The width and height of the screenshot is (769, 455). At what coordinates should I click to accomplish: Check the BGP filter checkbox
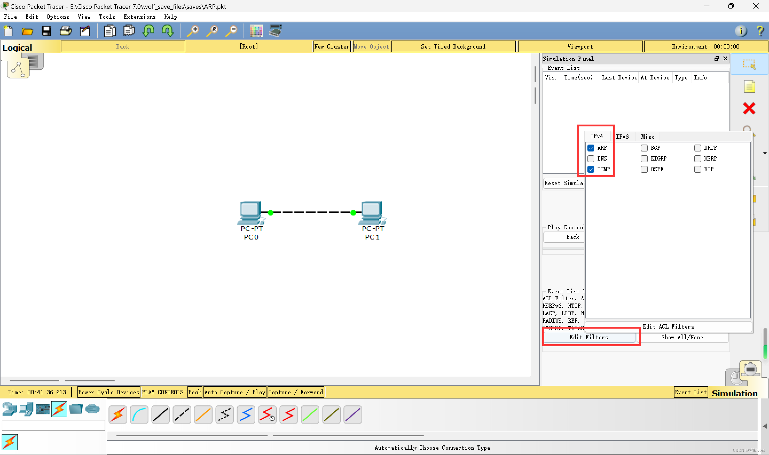coord(644,148)
